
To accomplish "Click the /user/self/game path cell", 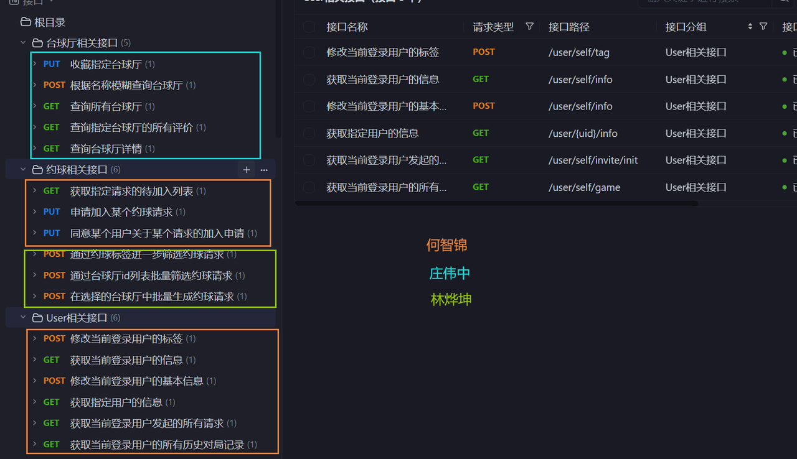I will pyautogui.click(x=585, y=187).
